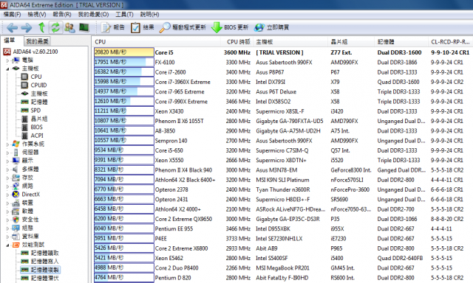Click the Core 2 Extreme QX9650 entry
This screenshot has width=473, height=283.
click(x=183, y=219)
